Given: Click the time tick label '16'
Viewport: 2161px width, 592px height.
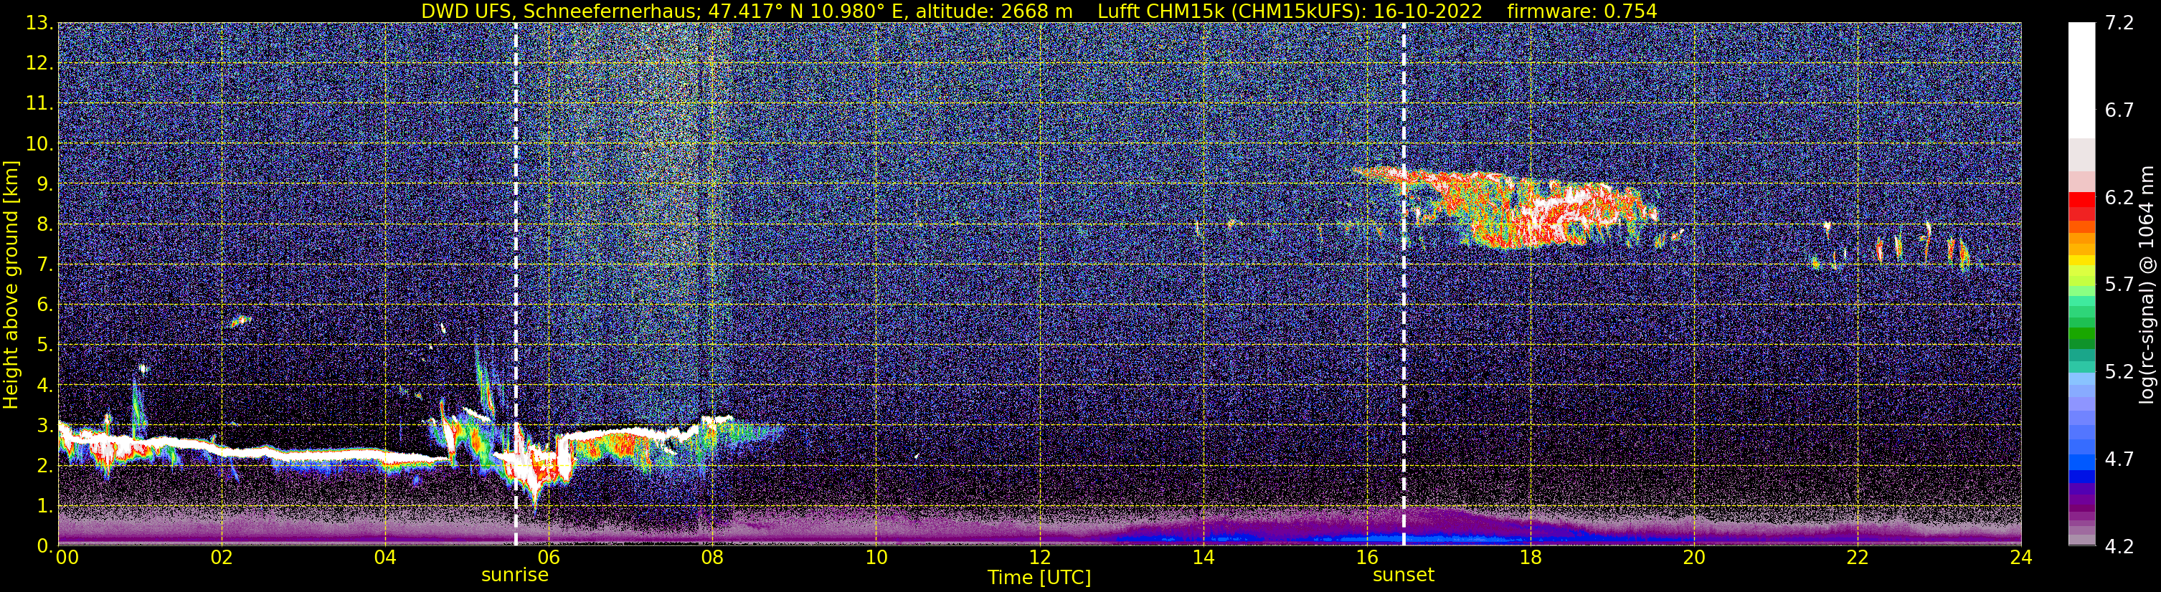Looking at the screenshot, I should 1366,558.
